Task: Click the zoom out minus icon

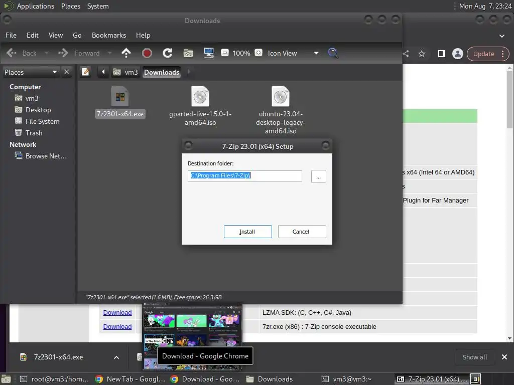Action: coord(225,53)
